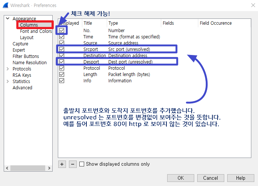Screen dimensions: 258x186
Task: Click tree scrollbar left arrow
Action: 7,168
